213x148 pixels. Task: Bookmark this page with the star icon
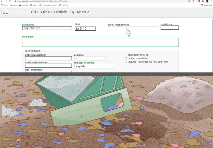coord(193,1)
